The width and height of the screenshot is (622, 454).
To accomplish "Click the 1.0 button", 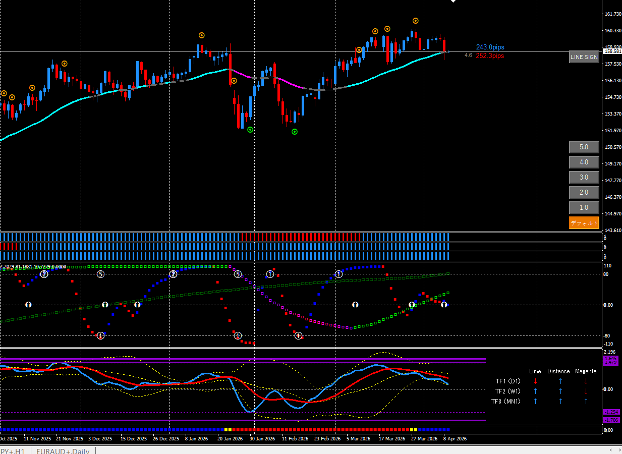I will coord(584,208).
